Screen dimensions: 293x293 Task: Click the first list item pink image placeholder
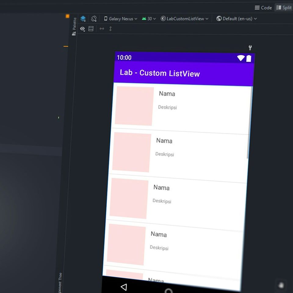(x=134, y=106)
